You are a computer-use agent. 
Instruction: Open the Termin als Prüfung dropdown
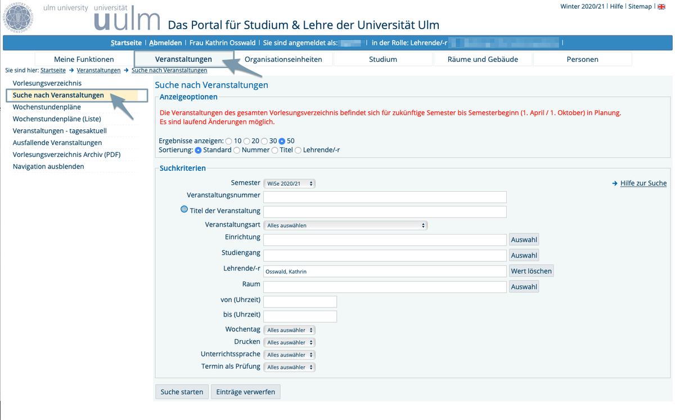290,367
